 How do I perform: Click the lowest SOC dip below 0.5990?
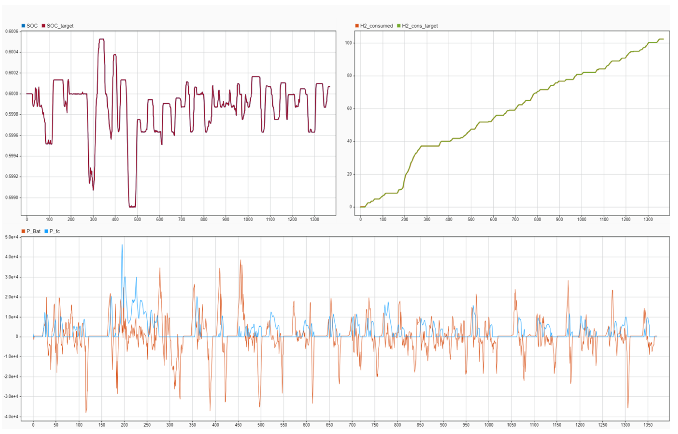click(132, 207)
